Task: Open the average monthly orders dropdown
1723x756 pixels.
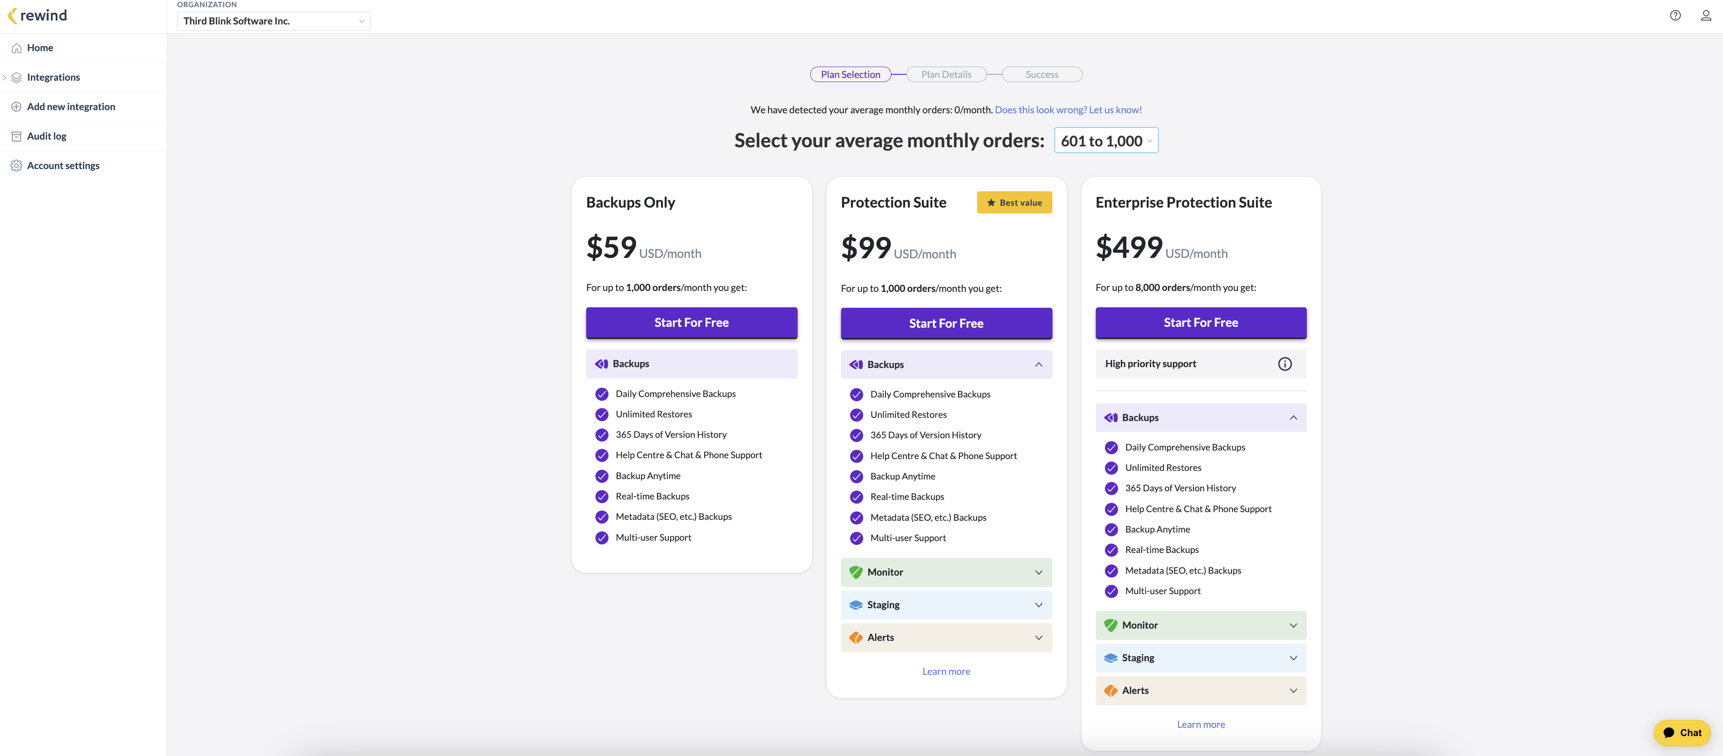Action: point(1105,141)
